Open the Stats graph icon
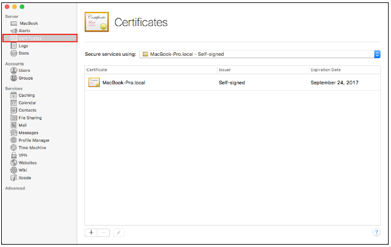The height and width of the screenshot is (247, 391). tap(14, 53)
